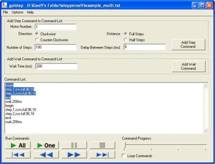Jump to last command with skip-forward icon
Screen dimensions: 215x164
pos(102,155)
